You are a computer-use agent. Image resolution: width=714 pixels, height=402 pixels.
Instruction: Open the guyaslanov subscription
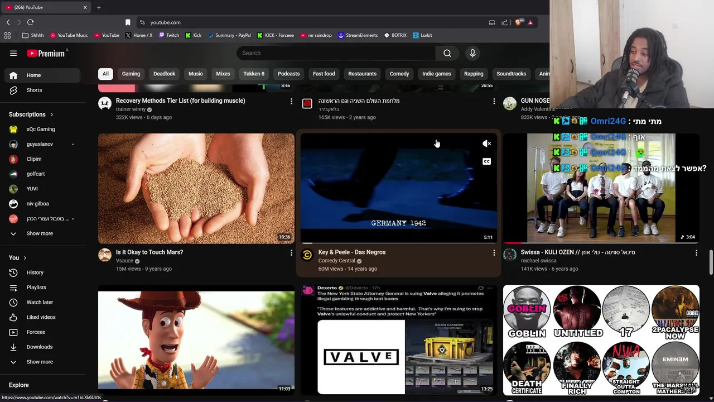(x=44, y=144)
